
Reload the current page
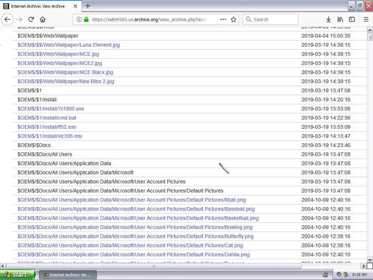pyautogui.click(x=31, y=19)
